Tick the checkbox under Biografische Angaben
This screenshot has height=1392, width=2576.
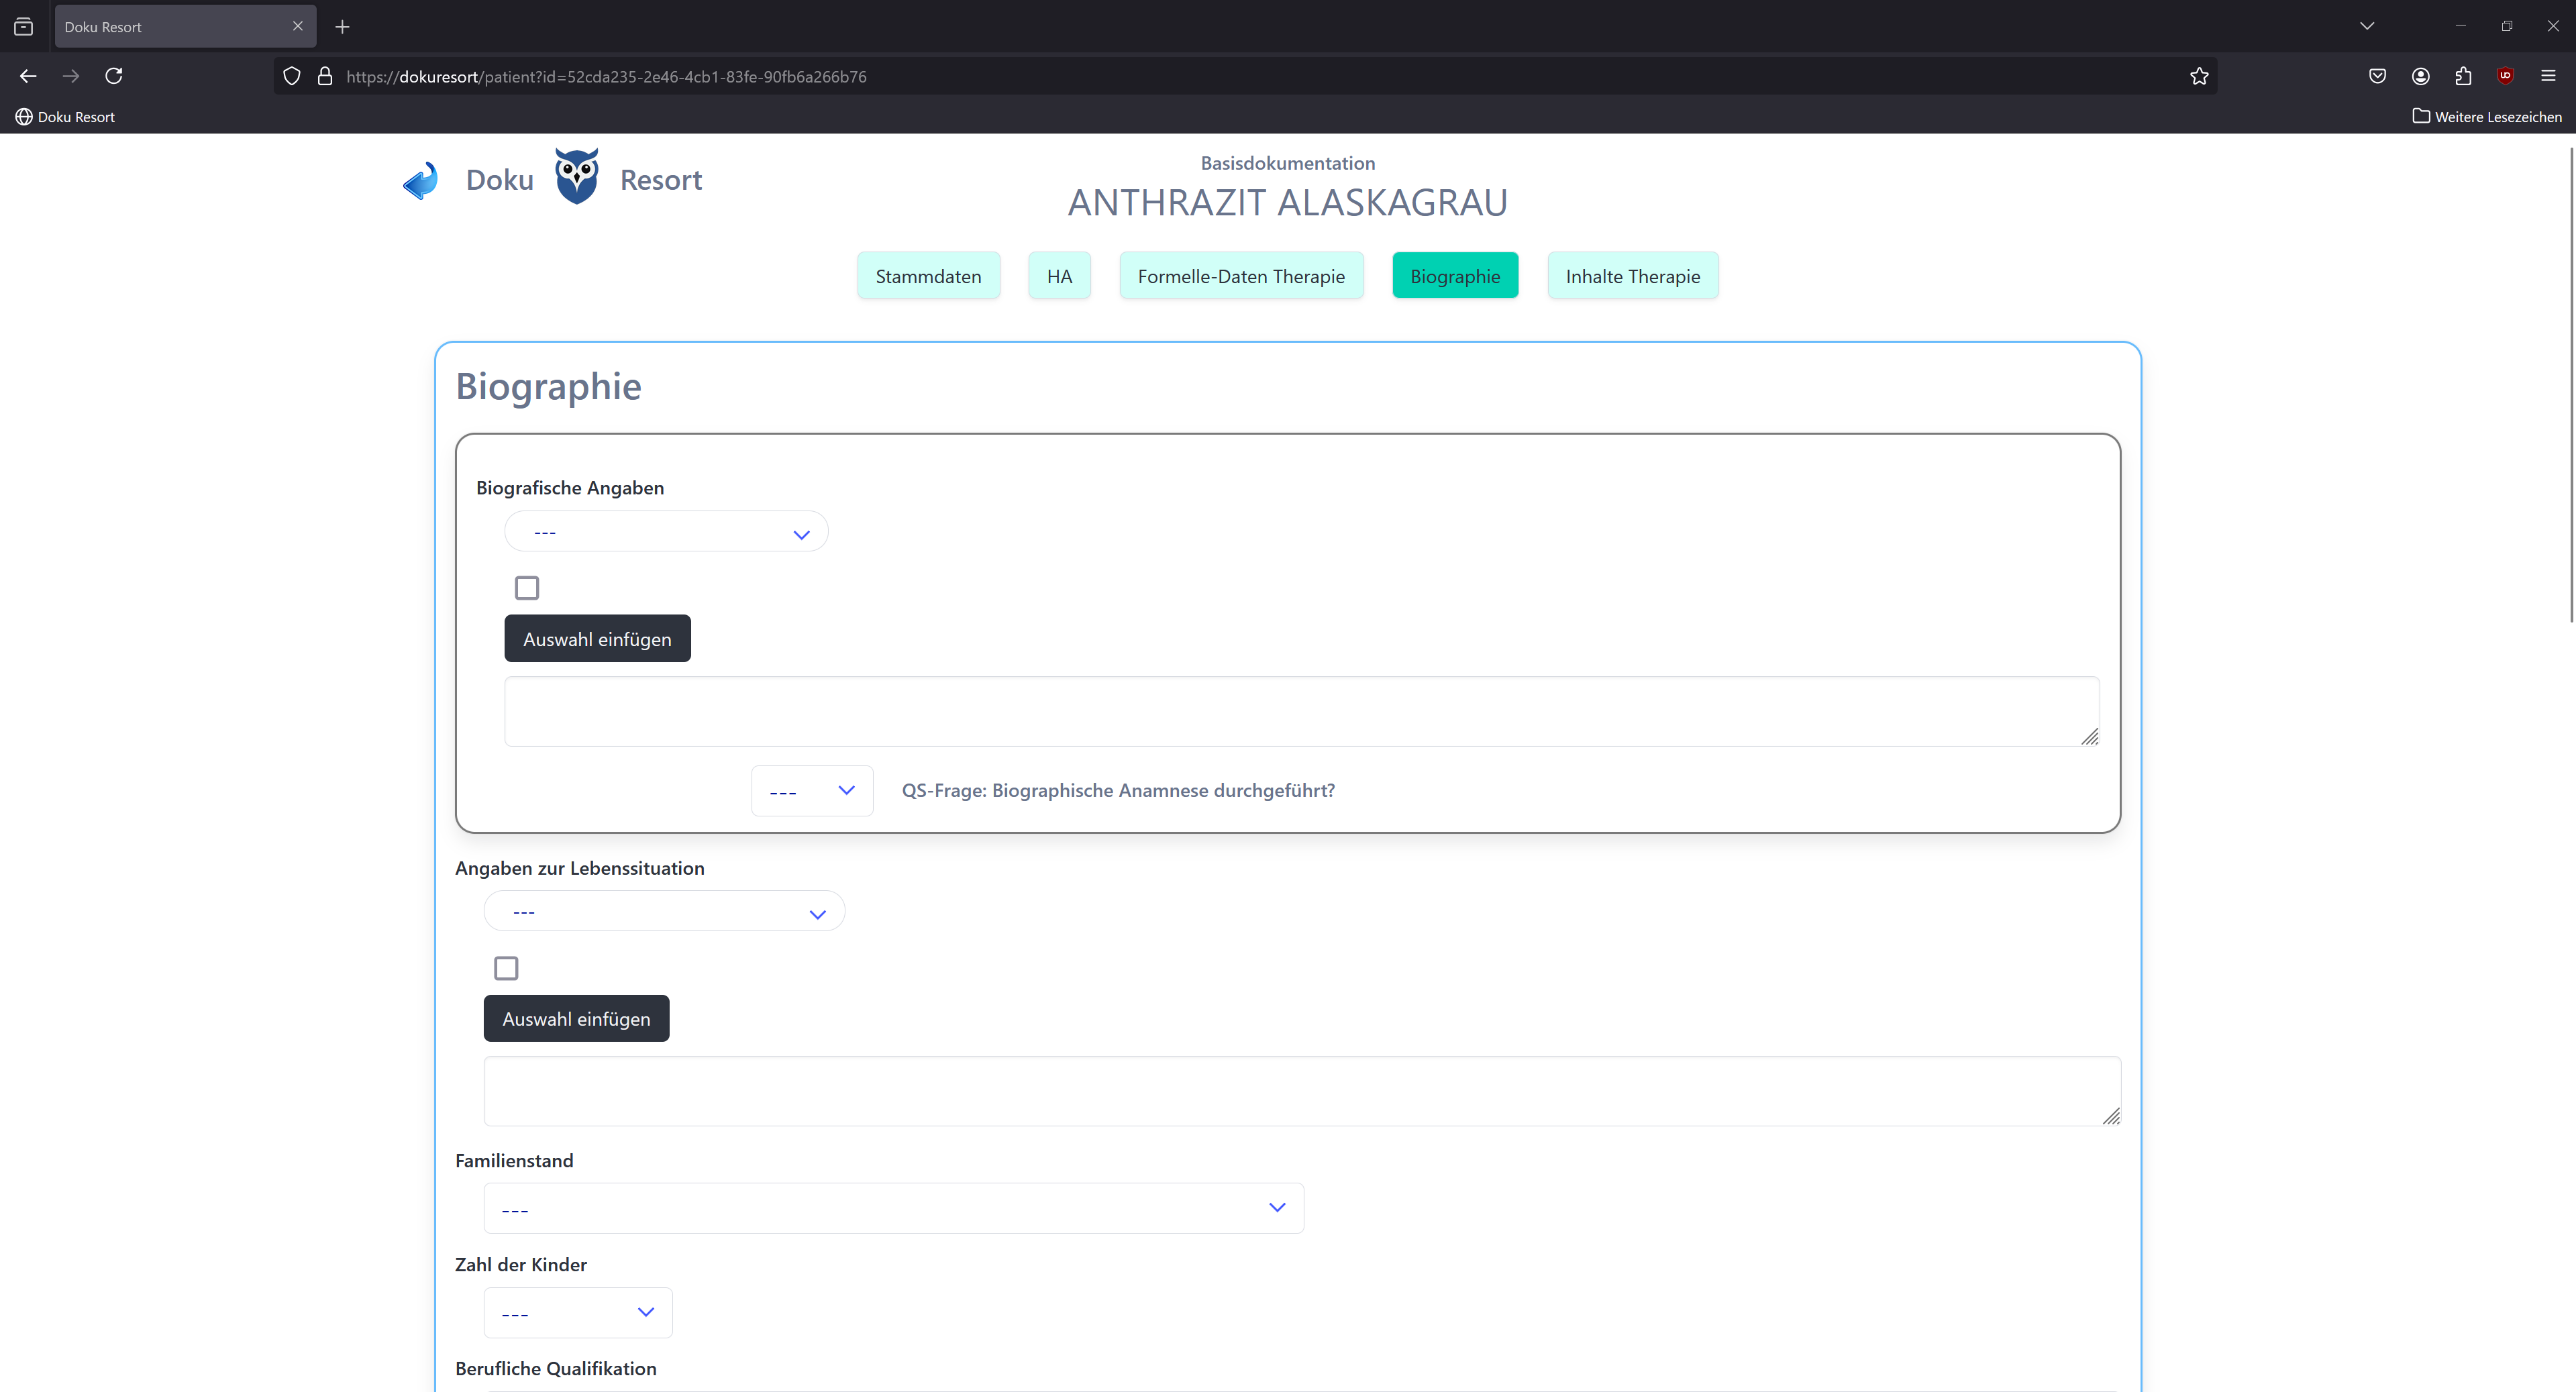pyautogui.click(x=527, y=588)
